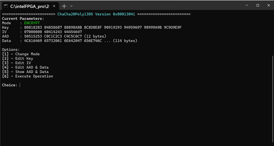Click the terminal icon in the tab

[x=6, y=6]
